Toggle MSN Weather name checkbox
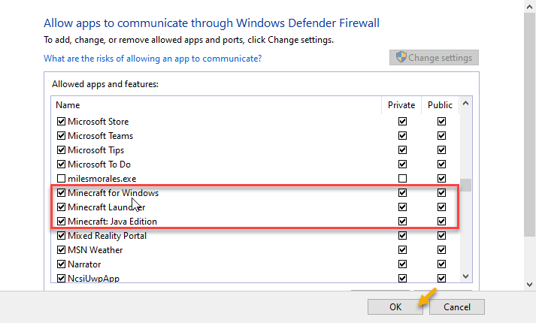 61,250
